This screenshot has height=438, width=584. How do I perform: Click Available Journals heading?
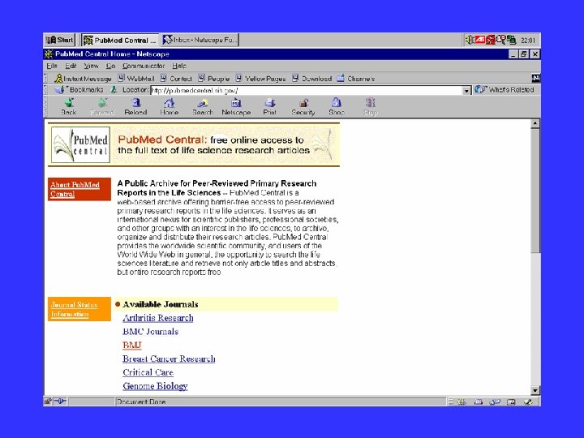click(160, 304)
